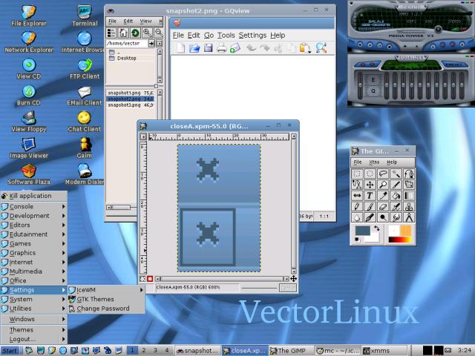
Task: Select the Eraser tool in GIMP
Action: point(383,206)
